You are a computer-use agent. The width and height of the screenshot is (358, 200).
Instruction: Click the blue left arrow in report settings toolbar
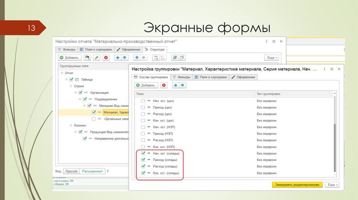pyautogui.click(x=137, y=58)
